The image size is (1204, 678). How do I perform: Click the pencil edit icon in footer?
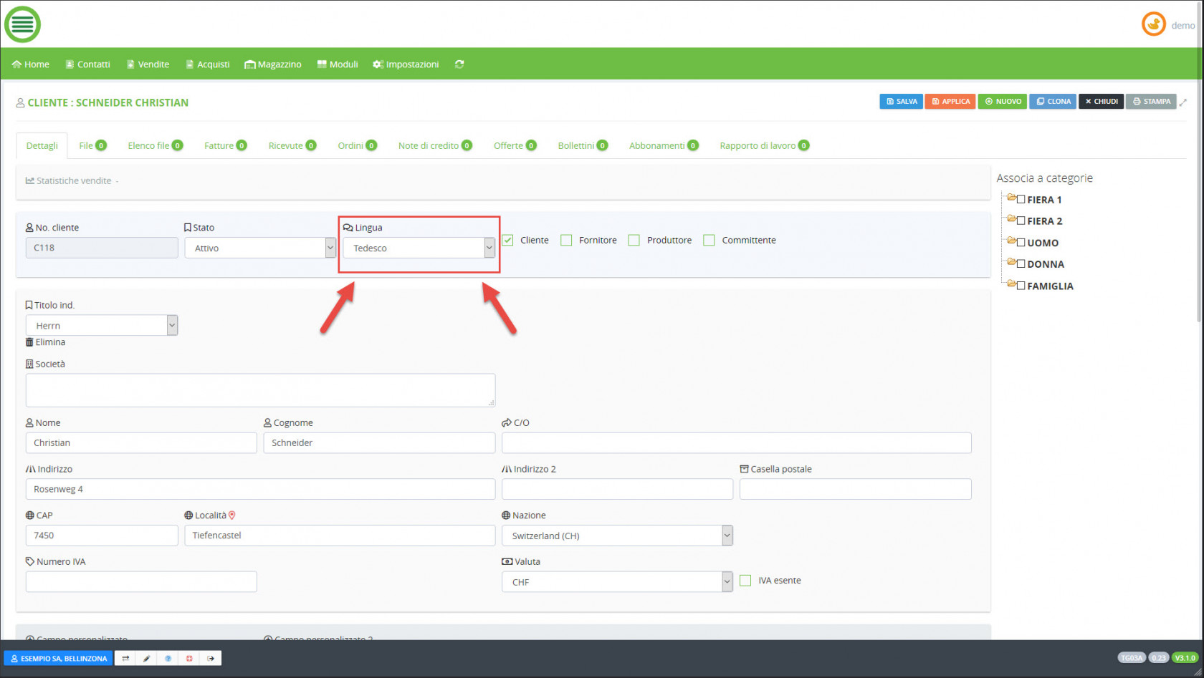point(146,658)
